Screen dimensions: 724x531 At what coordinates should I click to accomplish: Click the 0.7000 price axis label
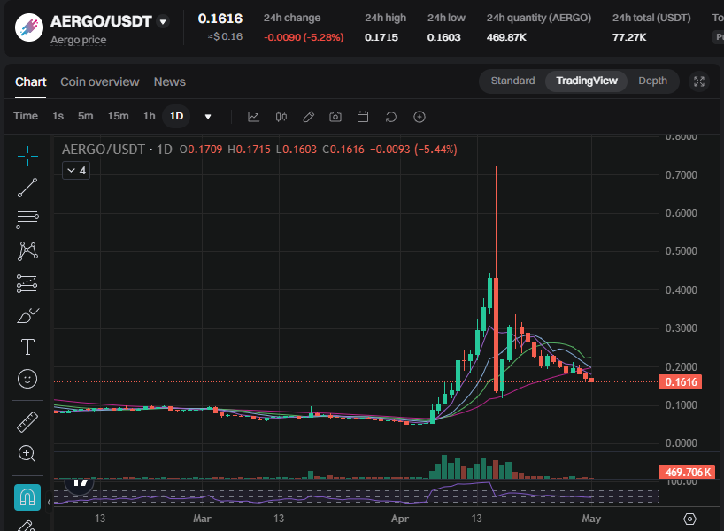point(681,175)
